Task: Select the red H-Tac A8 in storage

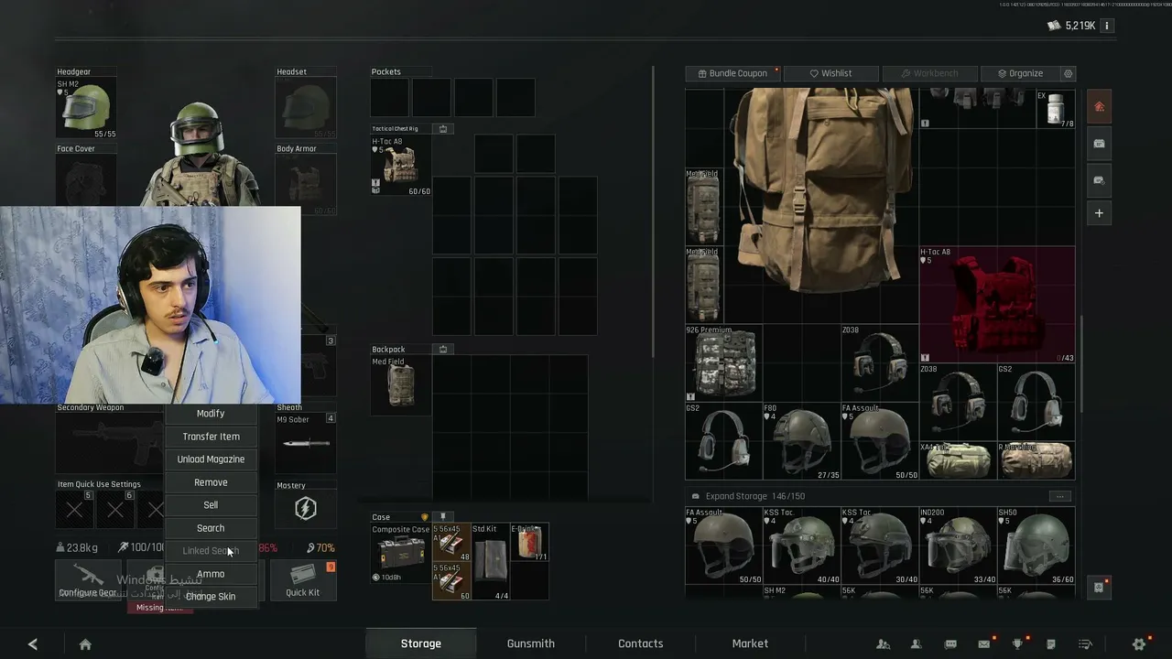Action: point(997,305)
